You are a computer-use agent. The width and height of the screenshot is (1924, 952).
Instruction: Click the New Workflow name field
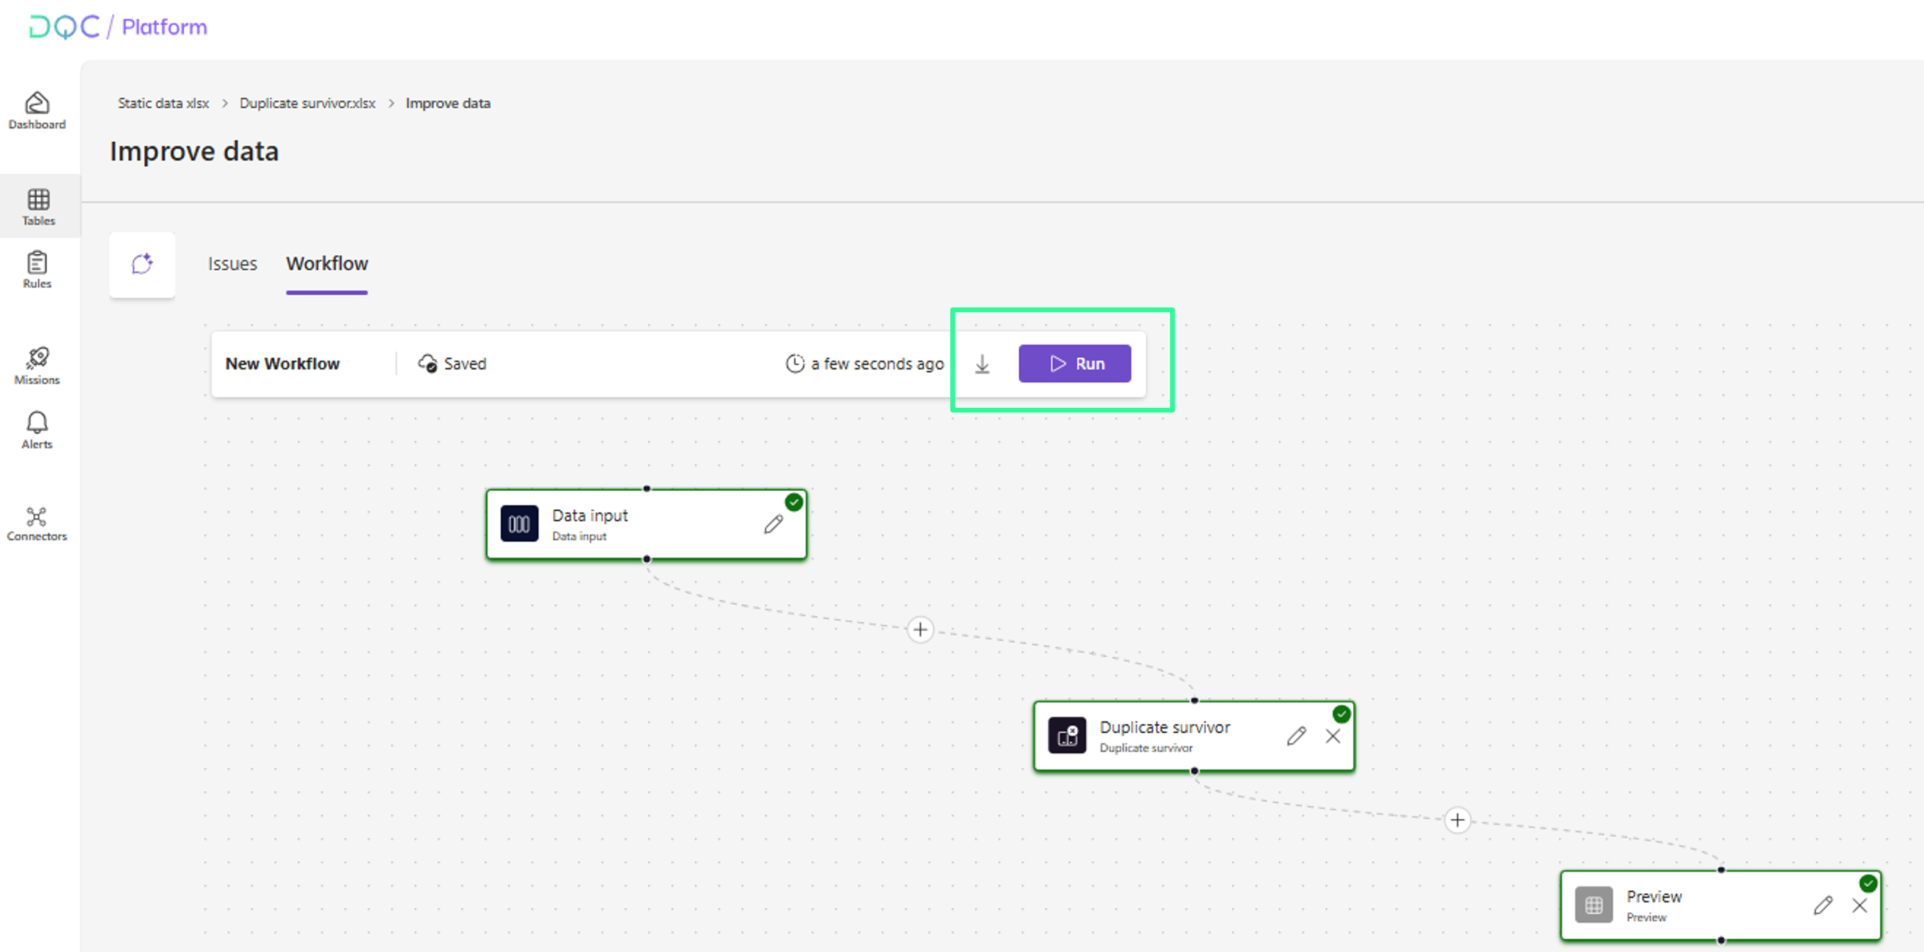pyautogui.click(x=282, y=364)
